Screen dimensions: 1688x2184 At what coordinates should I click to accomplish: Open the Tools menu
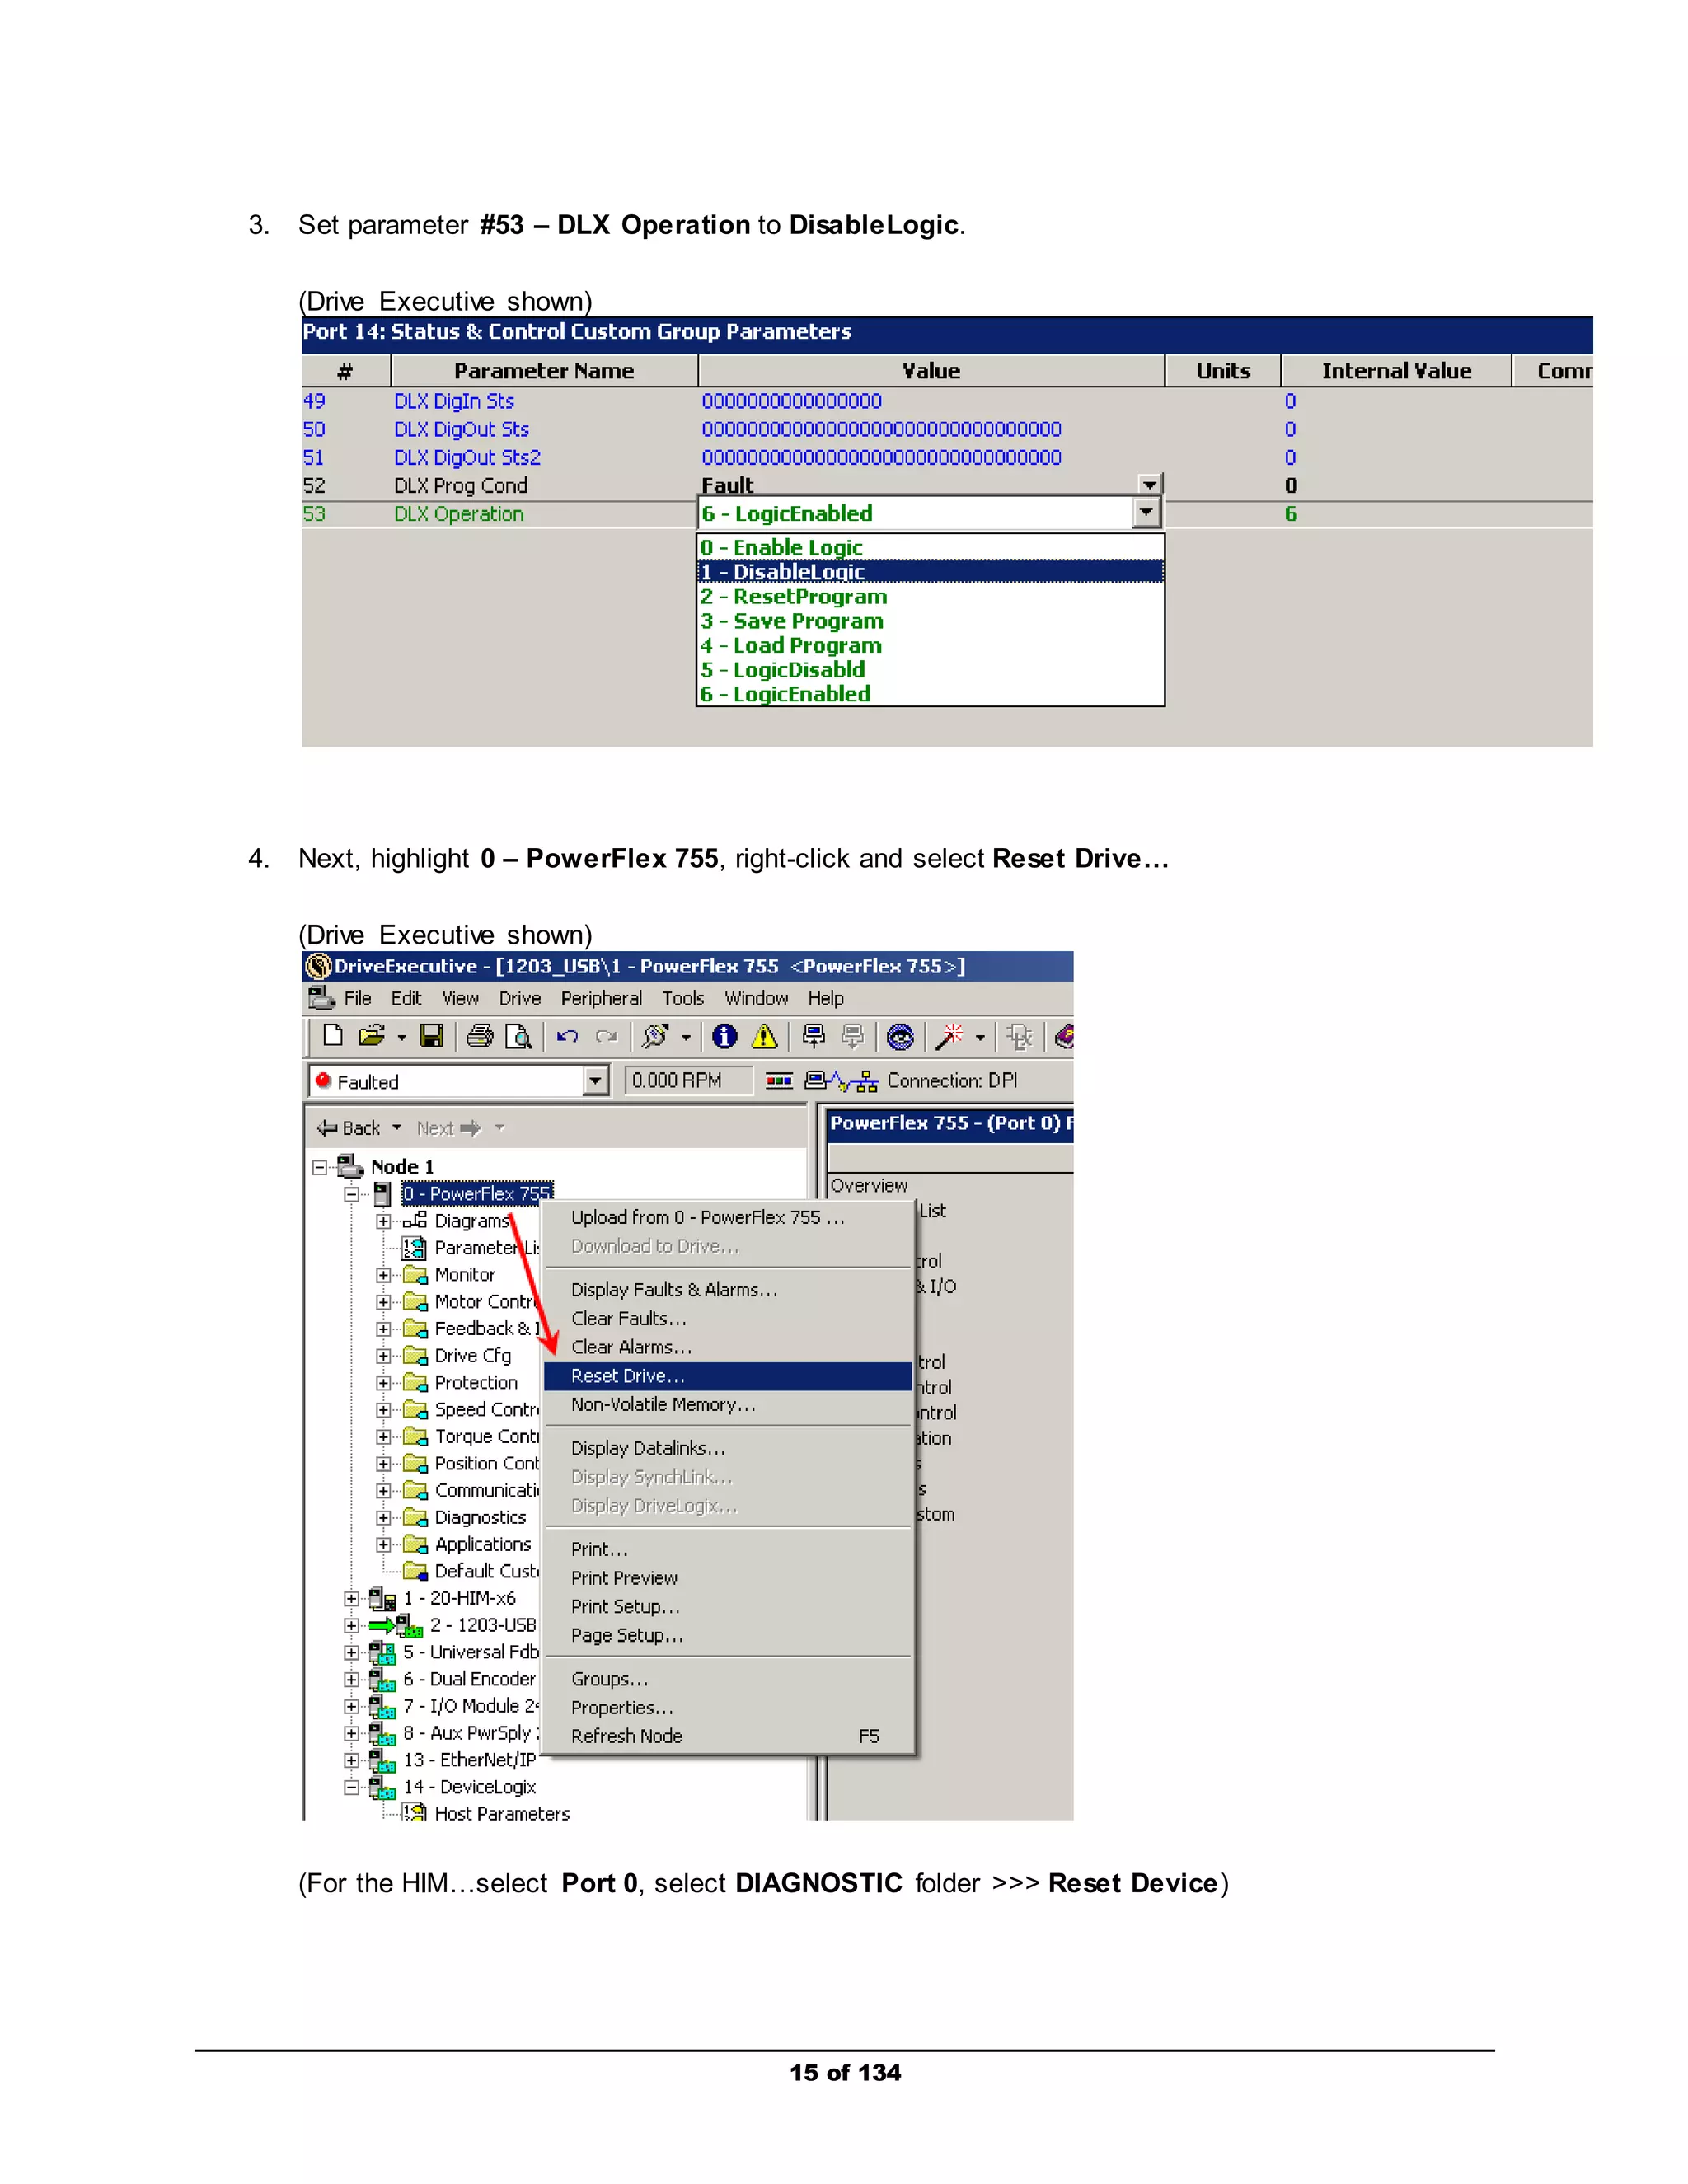tap(683, 998)
